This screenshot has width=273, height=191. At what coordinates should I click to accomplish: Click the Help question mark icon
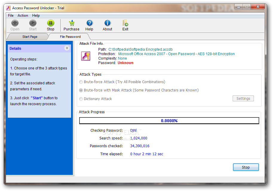point(90,23)
